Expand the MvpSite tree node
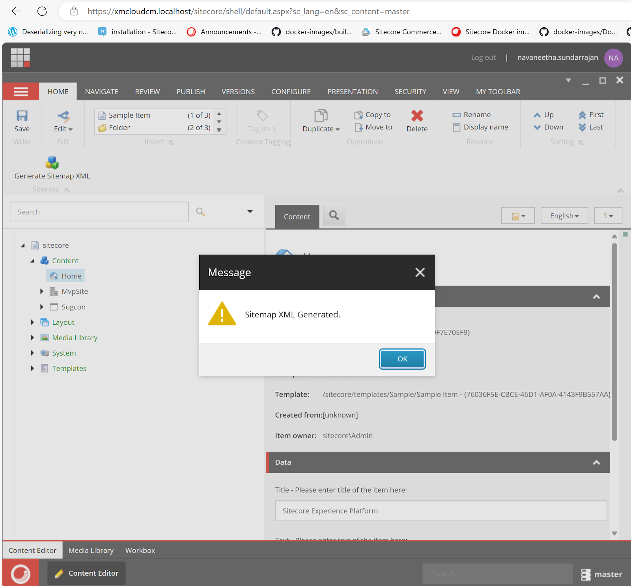Viewport: 631px width, 586px height. (42, 292)
